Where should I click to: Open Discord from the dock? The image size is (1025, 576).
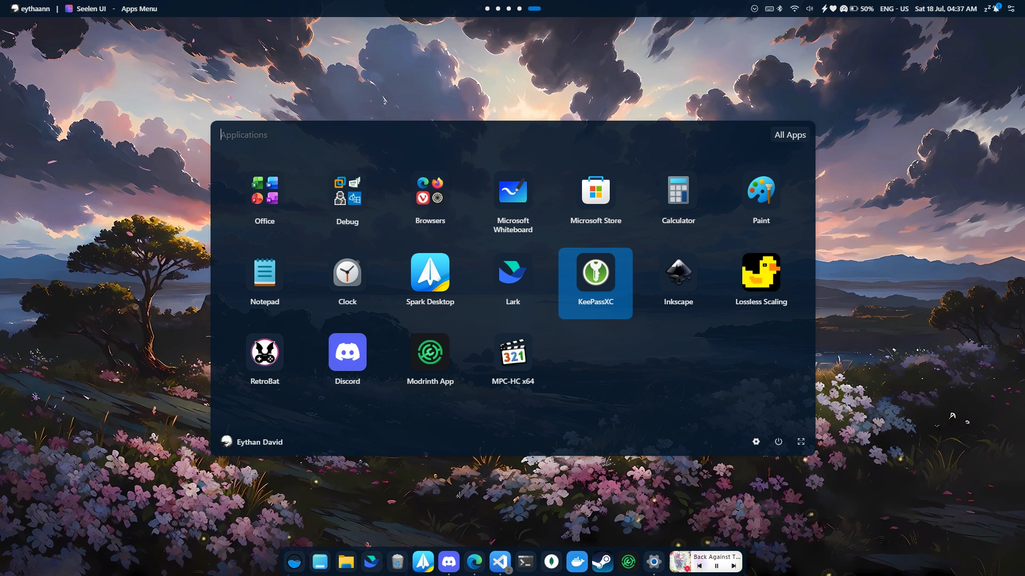[449, 562]
